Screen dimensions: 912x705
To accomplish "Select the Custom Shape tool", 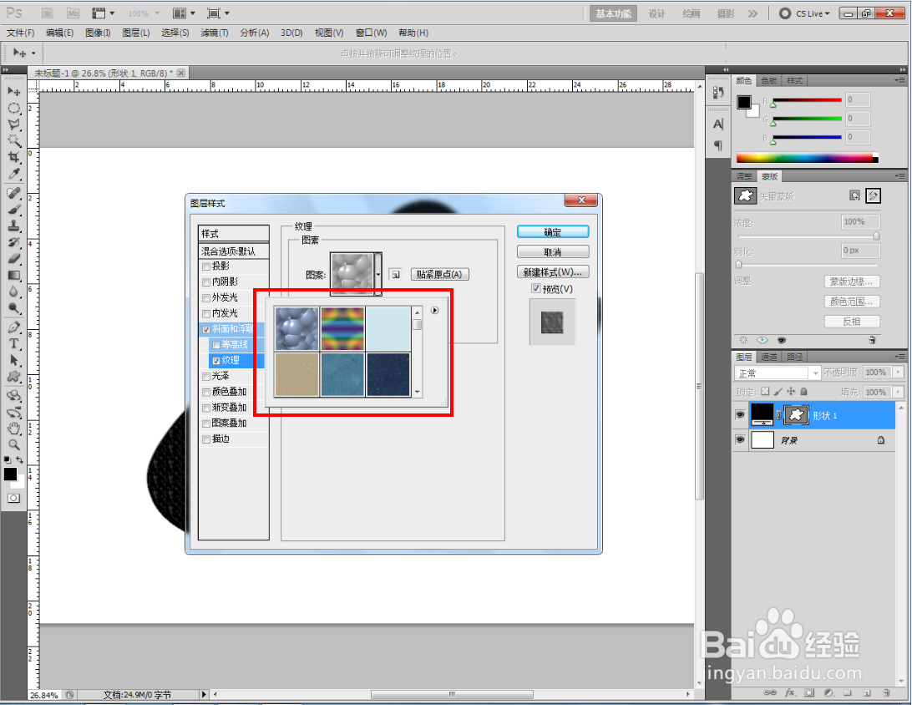I will 14,377.
